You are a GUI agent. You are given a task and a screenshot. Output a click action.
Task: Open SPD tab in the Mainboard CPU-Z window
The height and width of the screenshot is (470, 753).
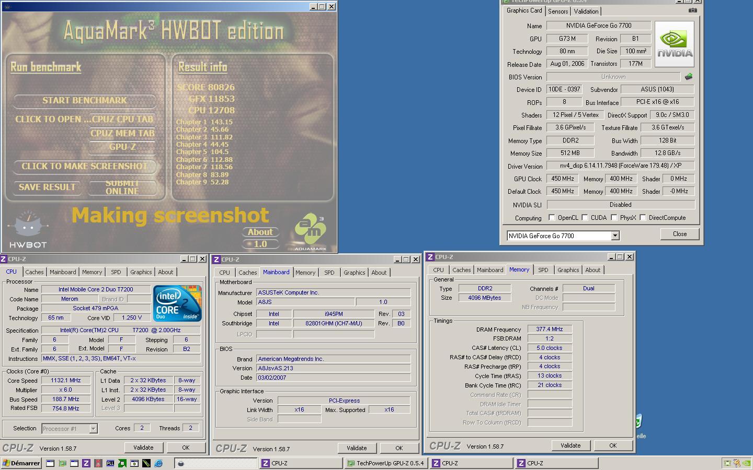click(329, 273)
